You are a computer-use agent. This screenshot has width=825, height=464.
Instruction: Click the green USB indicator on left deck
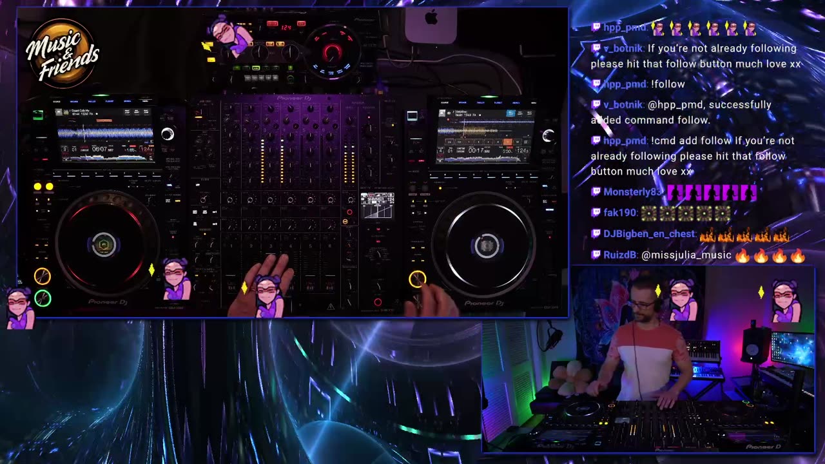coord(38,115)
